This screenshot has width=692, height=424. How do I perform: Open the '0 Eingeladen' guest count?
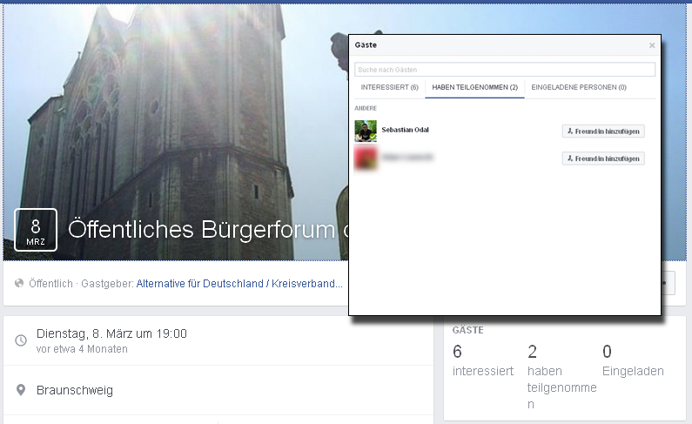pos(632,360)
